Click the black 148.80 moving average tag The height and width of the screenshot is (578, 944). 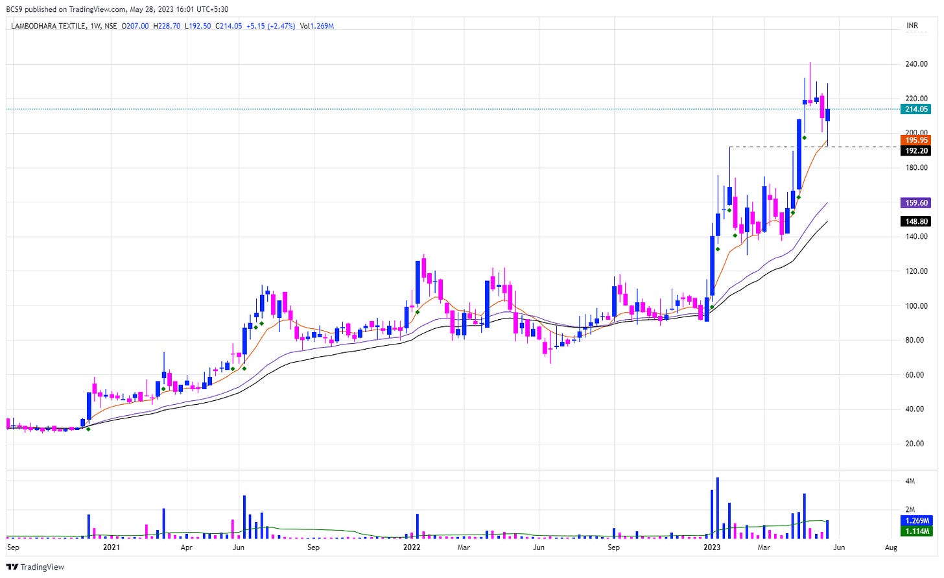coord(916,222)
